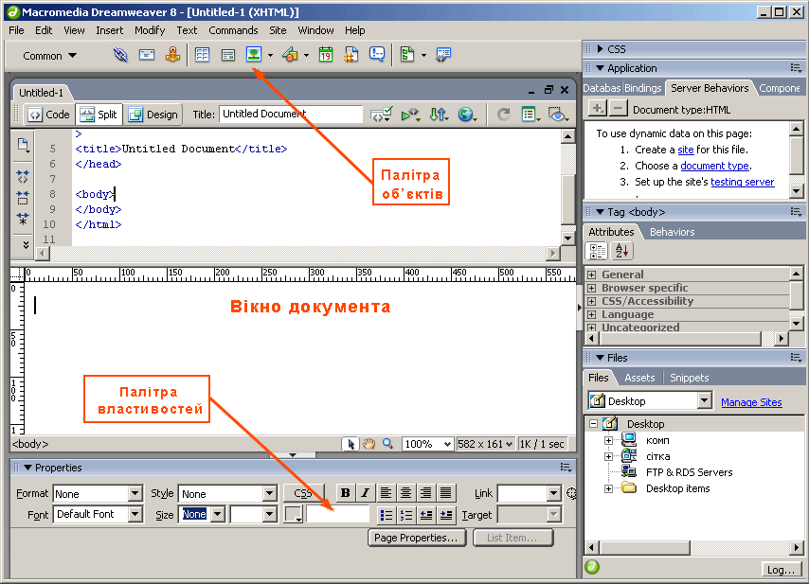Click the document type link
The image size is (809, 584).
pyautogui.click(x=714, y=166)
